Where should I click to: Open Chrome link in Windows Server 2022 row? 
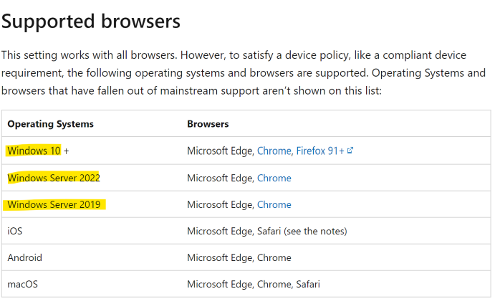pyautogui.click(x=274, y=178)
